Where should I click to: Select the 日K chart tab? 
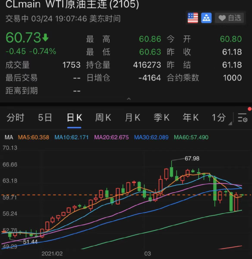pyautogui.click(x=74, y=118)
